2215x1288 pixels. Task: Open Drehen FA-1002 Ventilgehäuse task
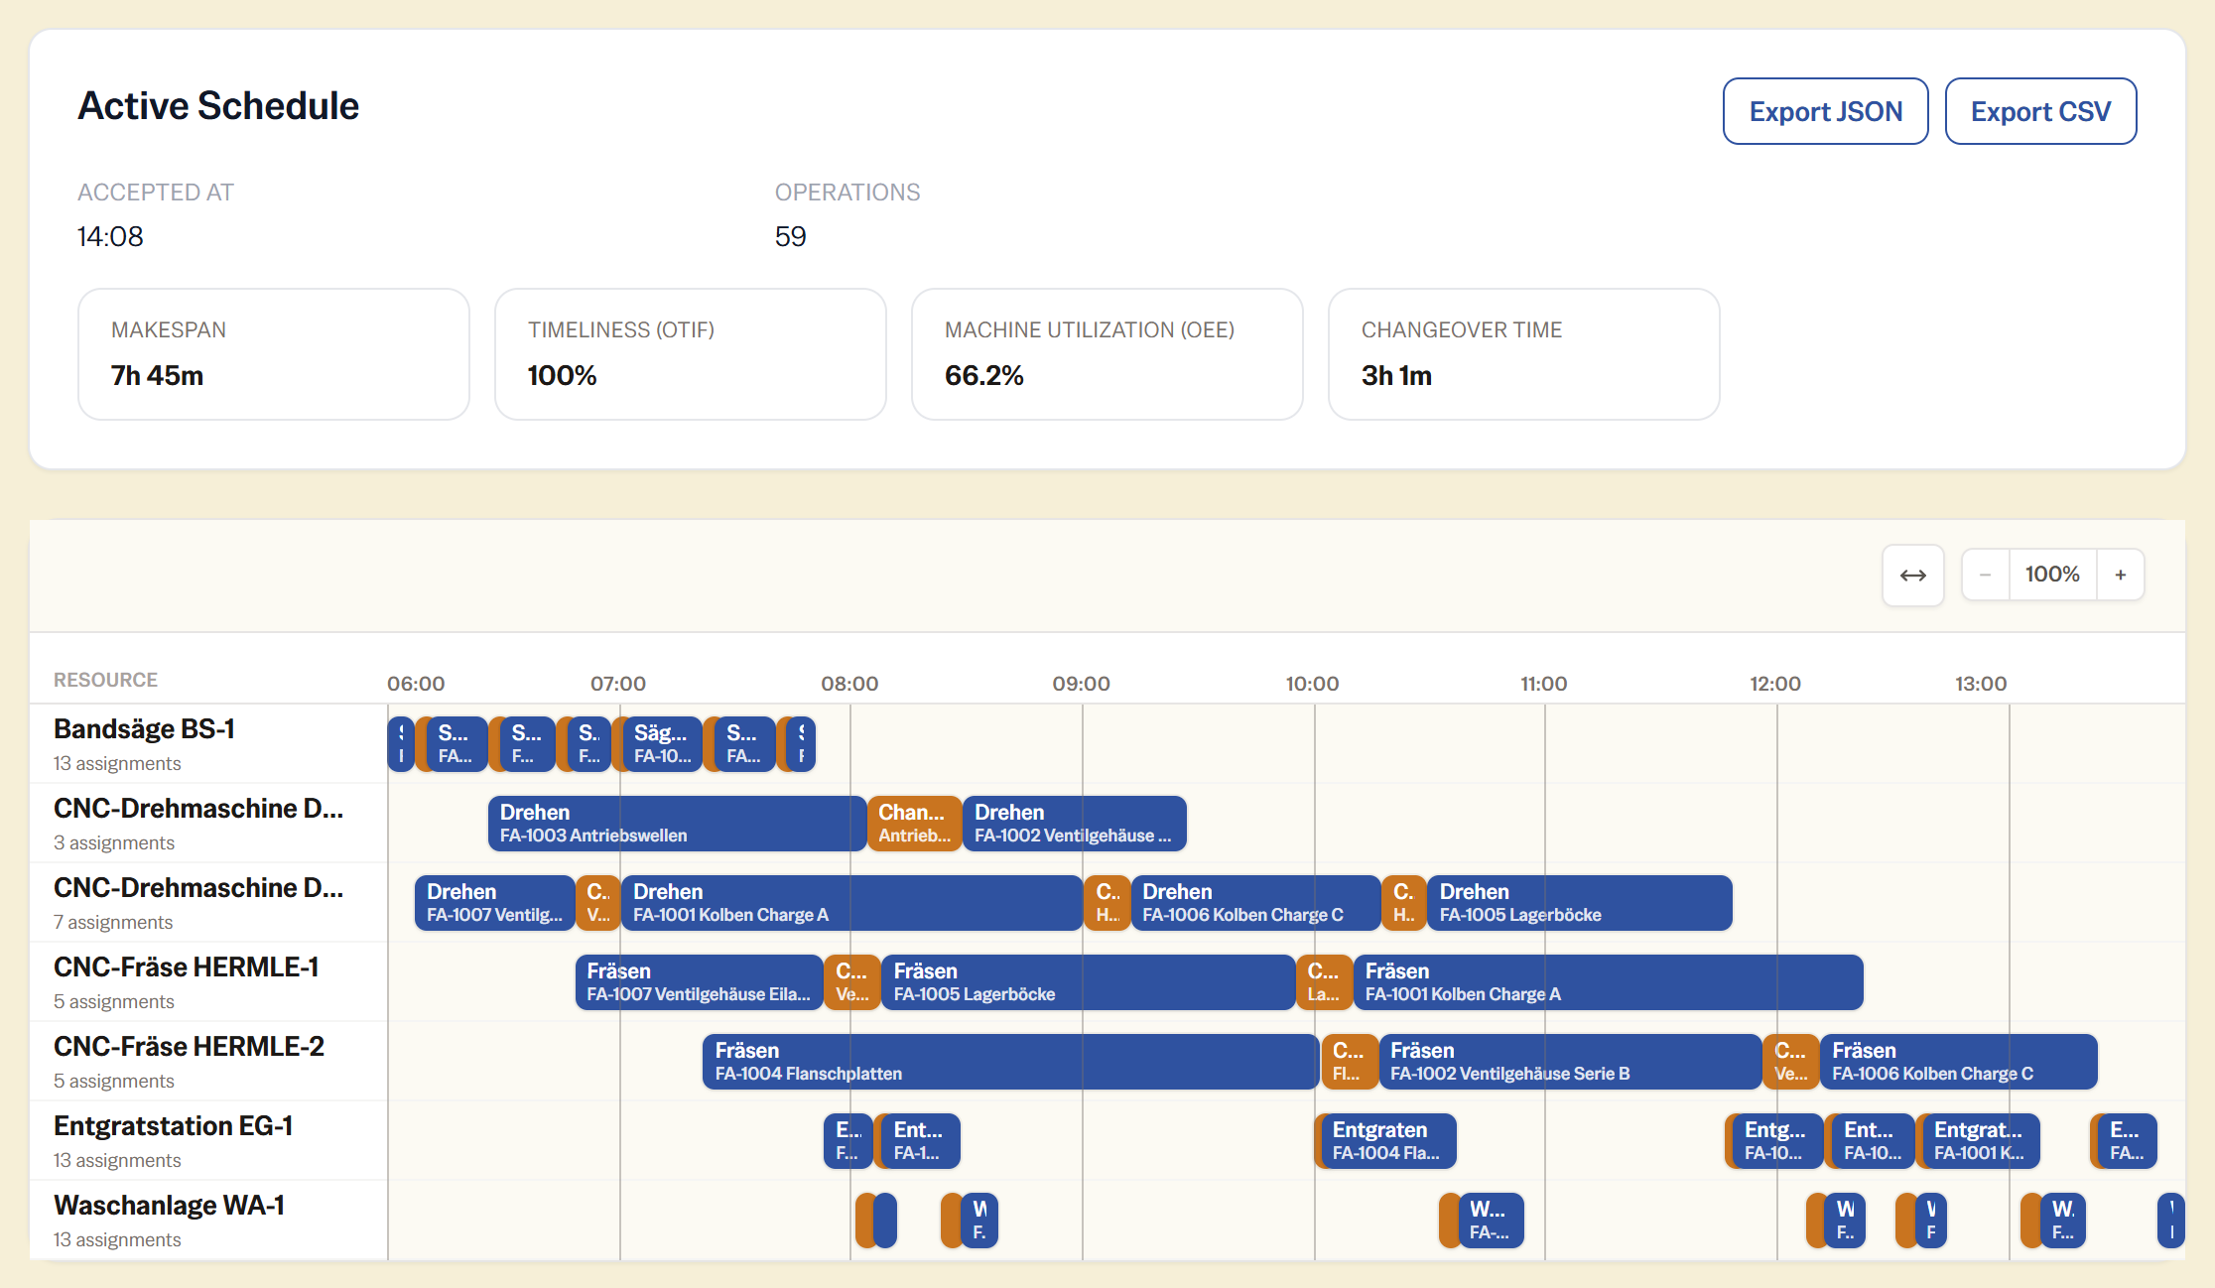[x=1075, y=824]
